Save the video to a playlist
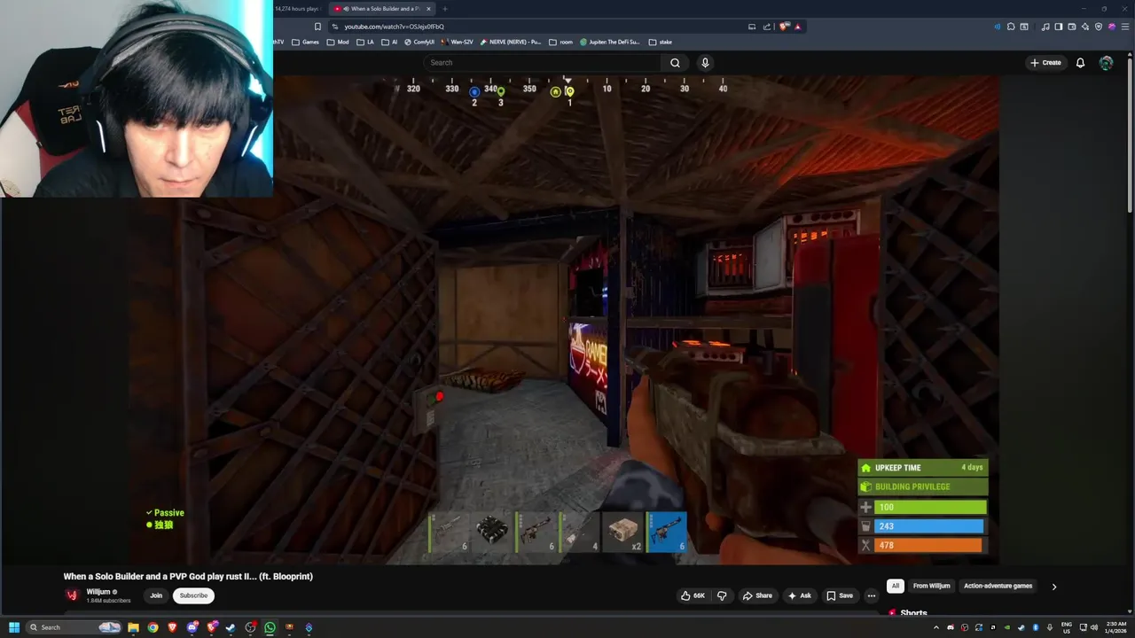 pyautogui.click(x=840, y=595)
